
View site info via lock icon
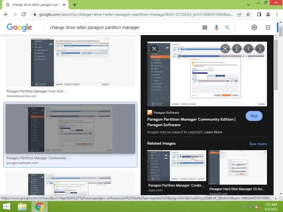[35, 14]
